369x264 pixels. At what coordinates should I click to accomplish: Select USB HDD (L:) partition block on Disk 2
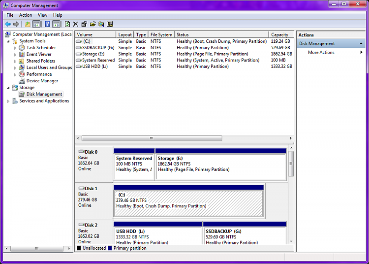158,233
